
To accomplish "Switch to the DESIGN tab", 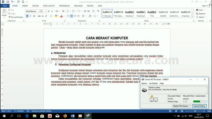I will tap(35, 6).
